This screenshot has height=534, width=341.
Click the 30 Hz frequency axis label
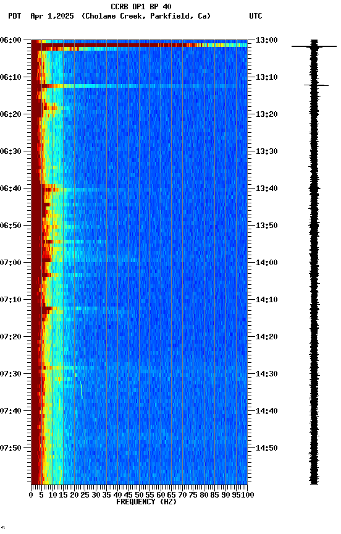(x=96, y=495)
